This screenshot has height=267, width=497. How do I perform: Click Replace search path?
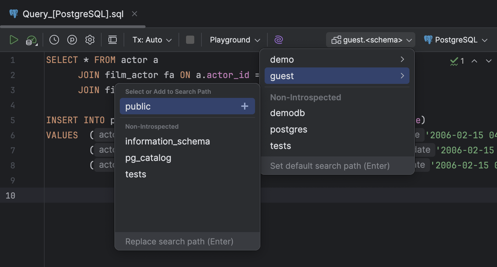179,241
